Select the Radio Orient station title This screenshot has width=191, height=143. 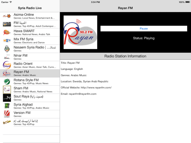(x=23, y=64)
